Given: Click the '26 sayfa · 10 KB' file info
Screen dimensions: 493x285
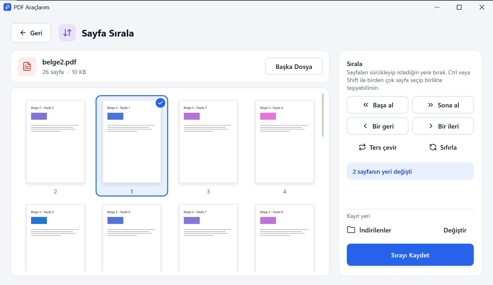Looking at the screenshot, I should pyautogui.click(x=64, y=72).
